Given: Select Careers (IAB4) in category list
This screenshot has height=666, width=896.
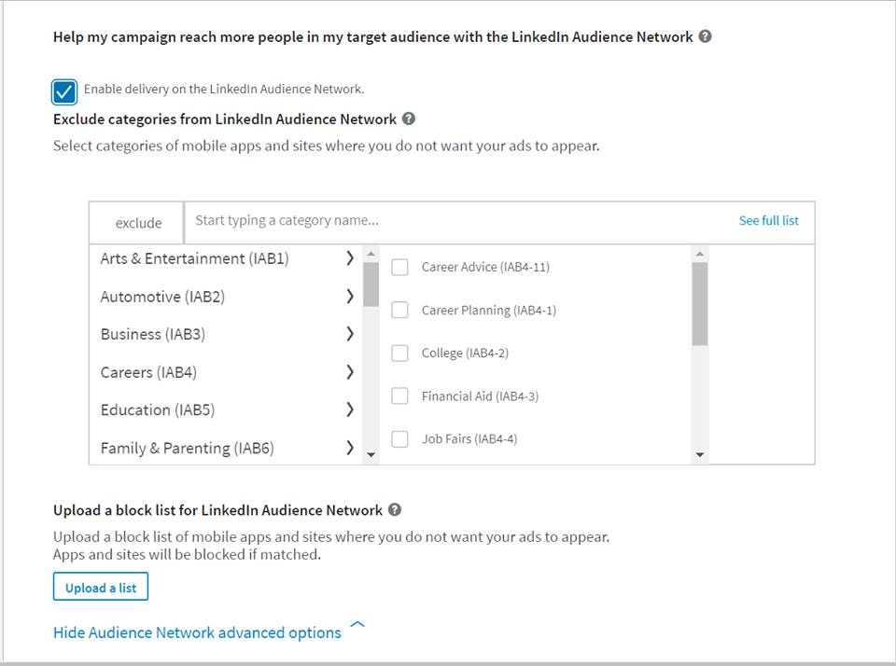Looking at the screenshot, I should click(x=148, y=372).
